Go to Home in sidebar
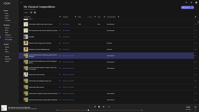Viewport: 199px width, 112px height. pos(6,13)
